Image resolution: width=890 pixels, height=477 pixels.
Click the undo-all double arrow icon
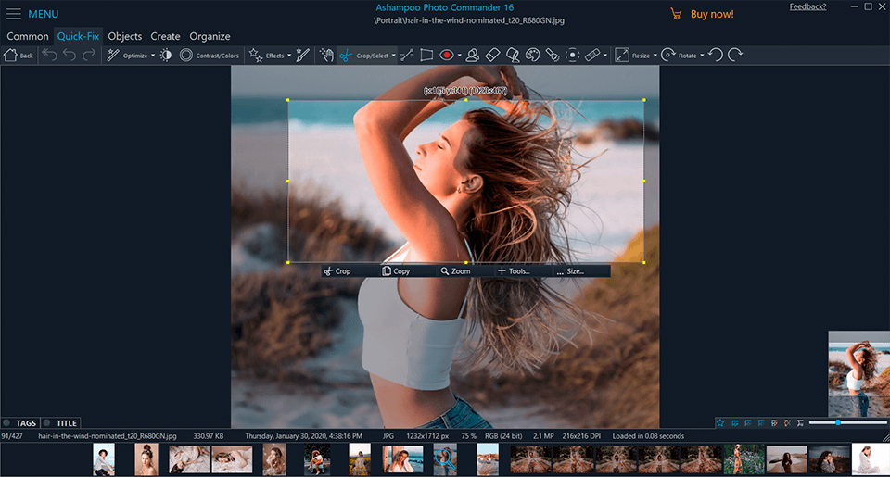pyautogui.click(x=50, y=55)
